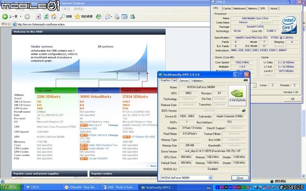This screenshot has width=306, height=191.
Task: Switch to CPU-Z via the taskbar button
Action: [x=43, y=187]
